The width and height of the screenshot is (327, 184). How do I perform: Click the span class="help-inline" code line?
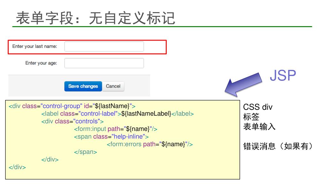[x=111, y=137]
